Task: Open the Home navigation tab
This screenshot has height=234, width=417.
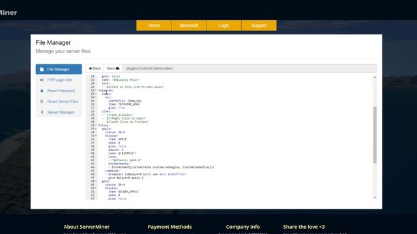Action: tap(154, 25)
